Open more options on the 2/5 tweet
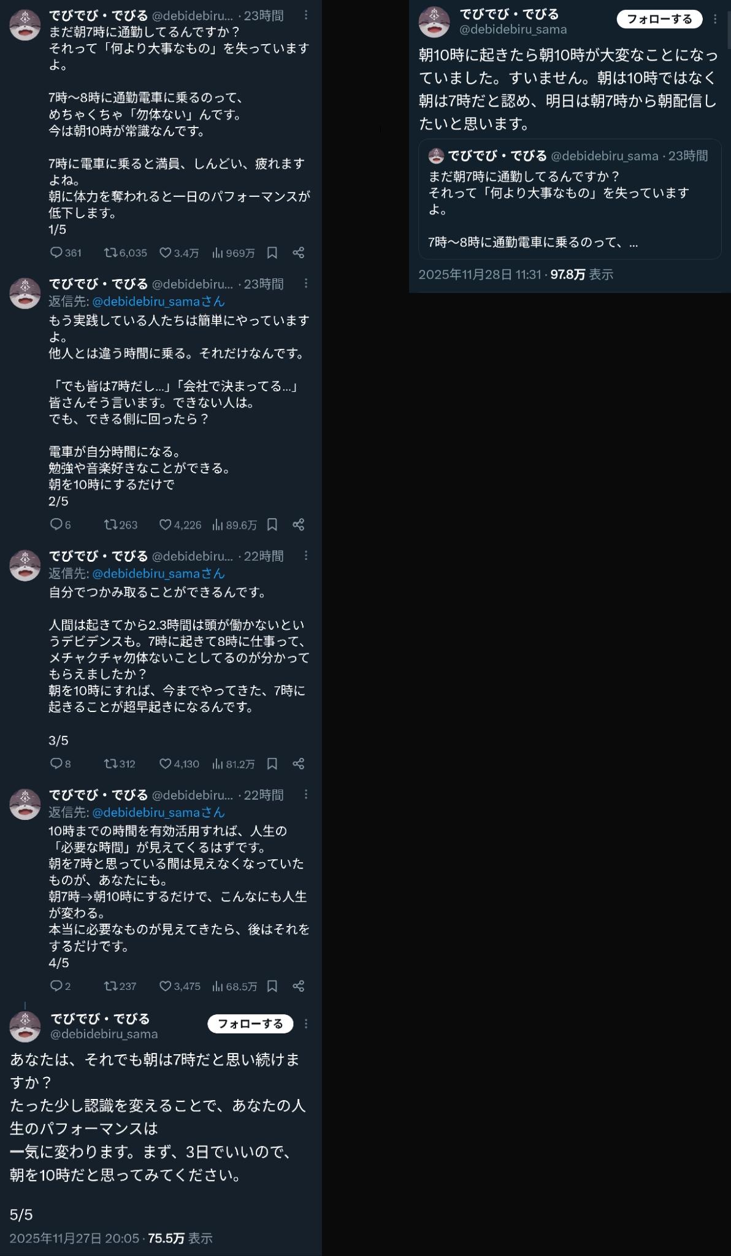Viewport: 731px width, 1256px height. 306,283
